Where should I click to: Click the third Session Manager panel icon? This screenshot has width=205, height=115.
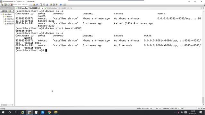[x=9, y=11]
